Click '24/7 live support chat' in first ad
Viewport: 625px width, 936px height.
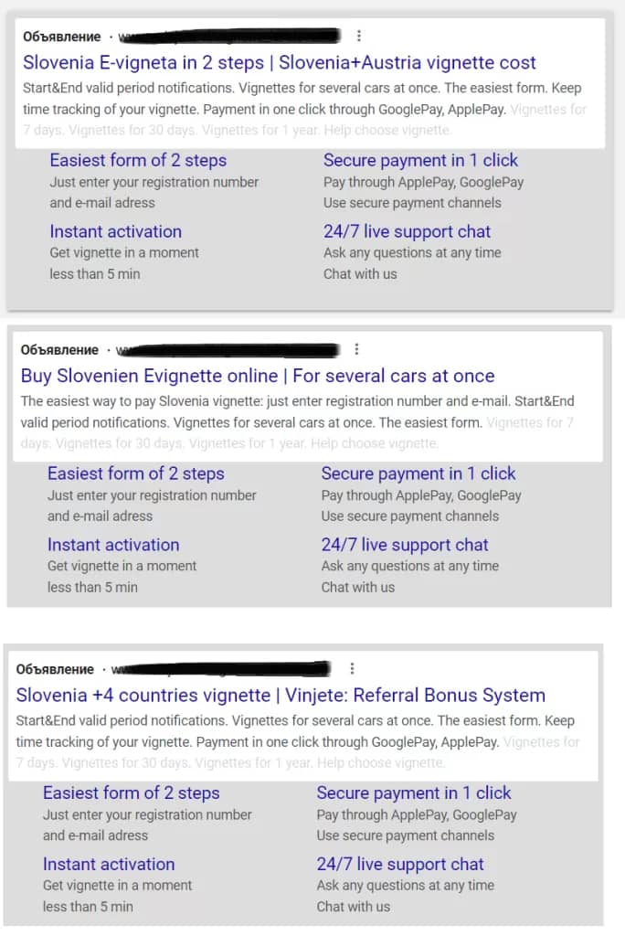point(408,231)
